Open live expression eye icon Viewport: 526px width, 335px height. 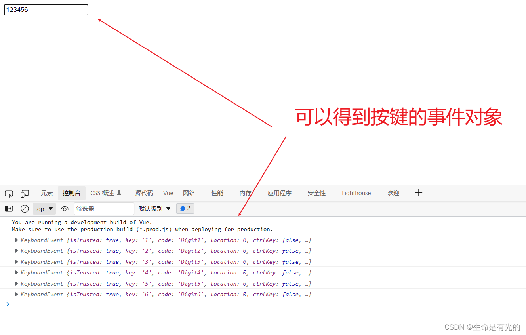(x=65, y=209)
